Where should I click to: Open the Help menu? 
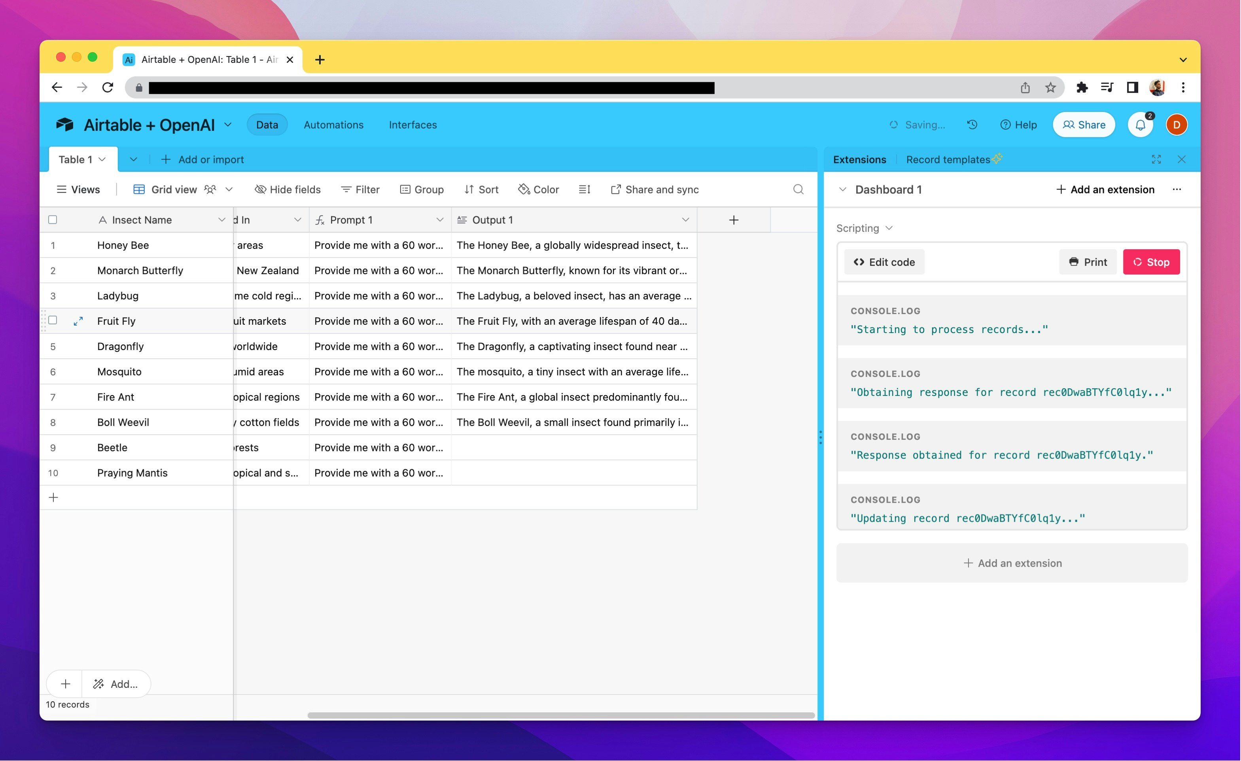1018,125
